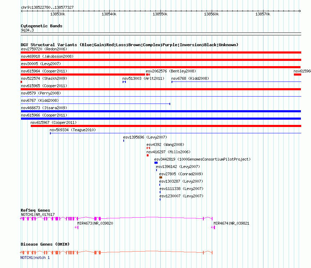Click the brown esv27805 (Conrad2009) complex variant
Image resolution: width=311 pixels, height=268 pixels.
[161, 177]
